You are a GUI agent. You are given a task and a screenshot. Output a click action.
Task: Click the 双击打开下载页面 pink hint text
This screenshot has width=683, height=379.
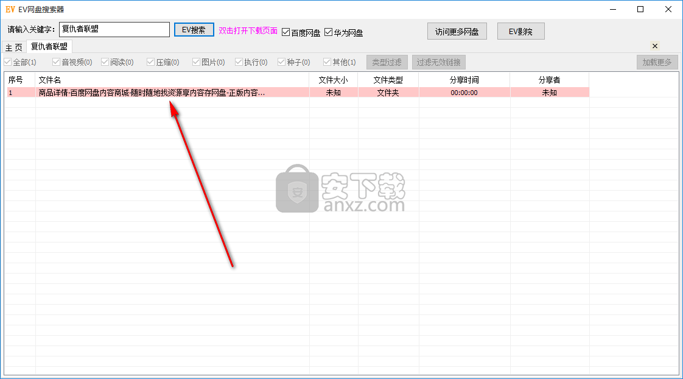click(248, 30)
